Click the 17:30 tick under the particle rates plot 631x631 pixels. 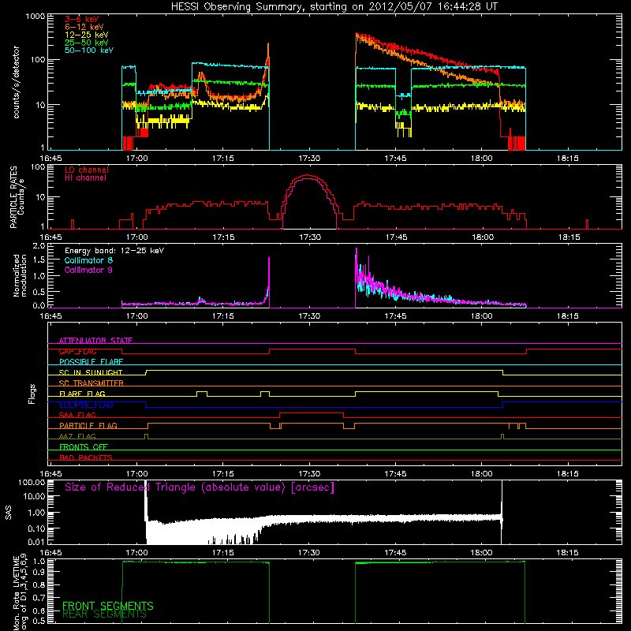point(310,237)
